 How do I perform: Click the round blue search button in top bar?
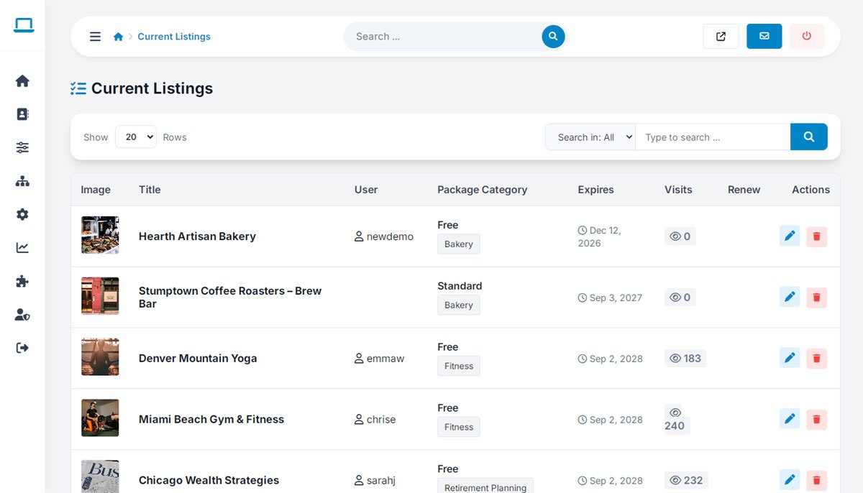[x=553, y=37]
